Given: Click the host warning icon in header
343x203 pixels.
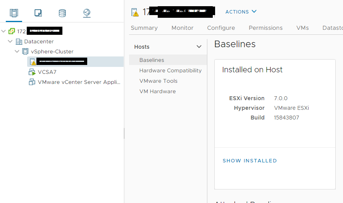Looking at the screenshot, I should coord(135,12).
